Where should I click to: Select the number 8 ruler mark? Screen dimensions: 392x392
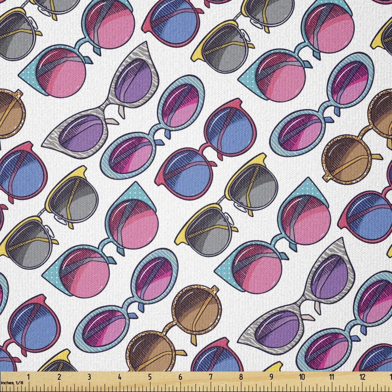click(x=241, y=377)
